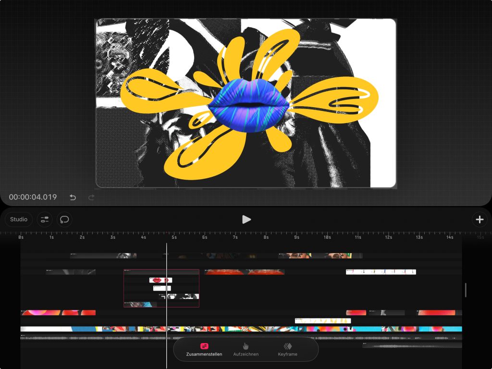Open the timeline settings sliders icon
The width and height of the screenshot is (492, 369).
pos(45,220)
